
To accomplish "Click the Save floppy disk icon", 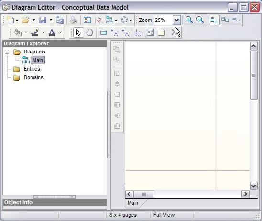I will [43, 20].
